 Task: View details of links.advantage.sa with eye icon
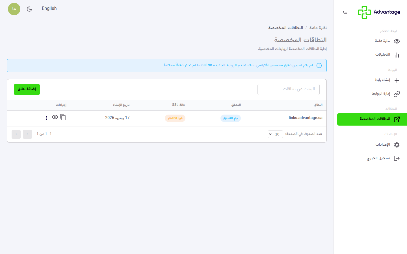(55, 117)
